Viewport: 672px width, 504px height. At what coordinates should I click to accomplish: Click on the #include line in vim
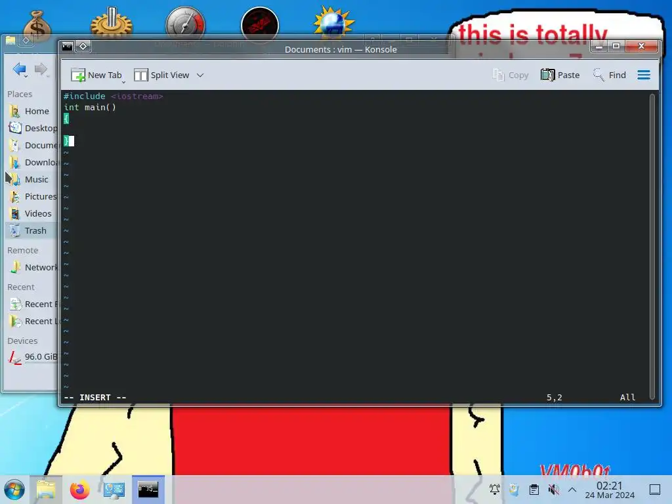[x=113, y=96]
